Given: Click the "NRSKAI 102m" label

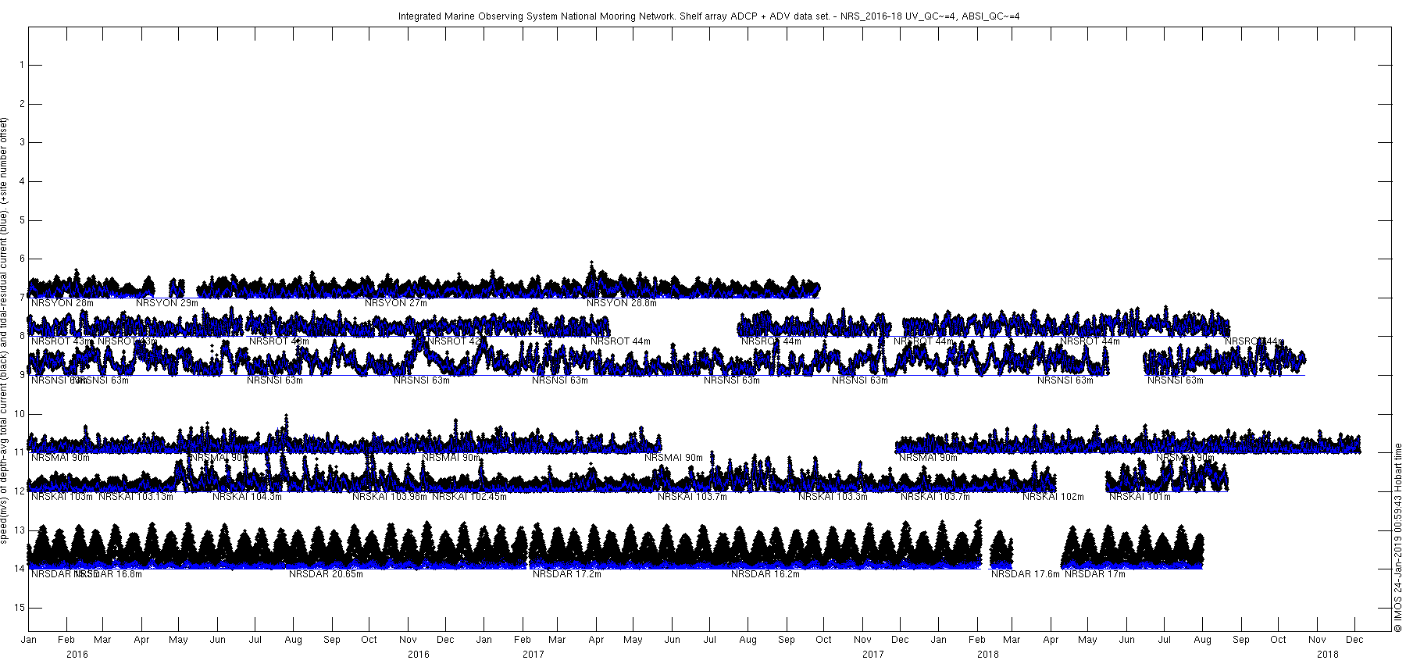Looking at the screenshot, I should click(x=1054, y=497).
